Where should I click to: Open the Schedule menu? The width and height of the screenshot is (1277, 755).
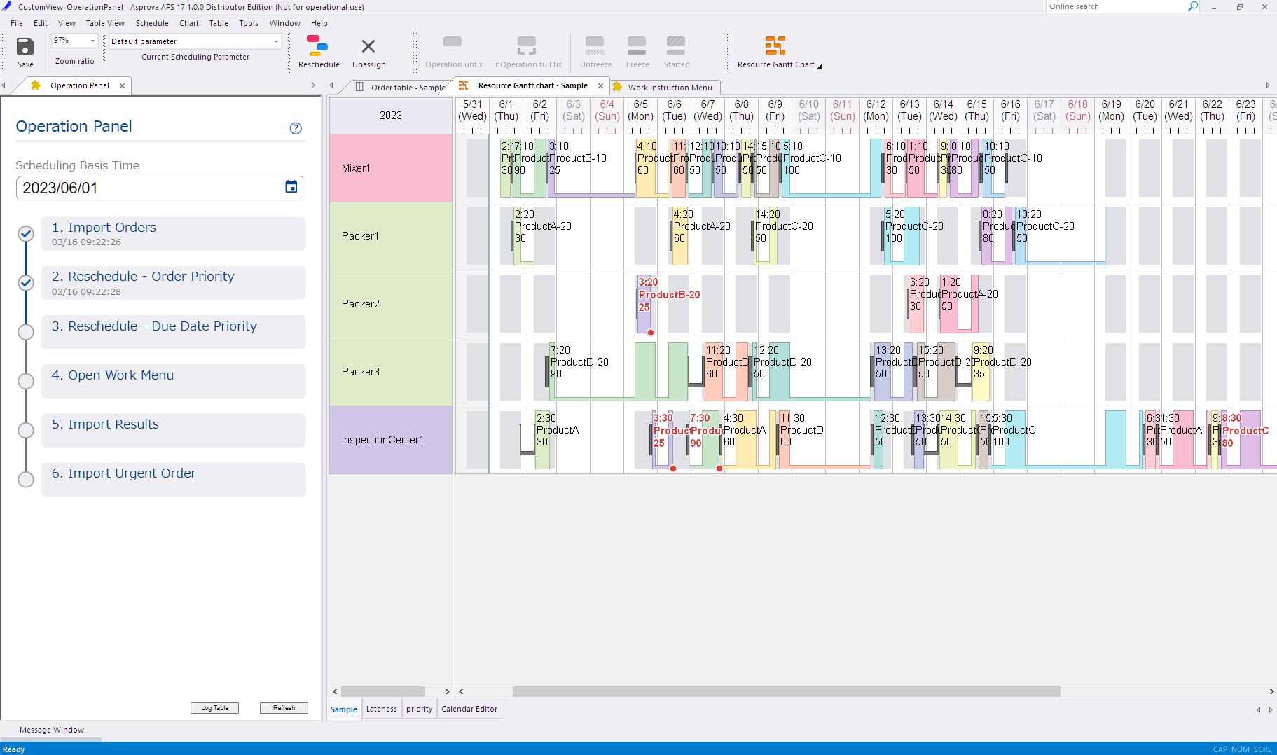tap(152, 23)
